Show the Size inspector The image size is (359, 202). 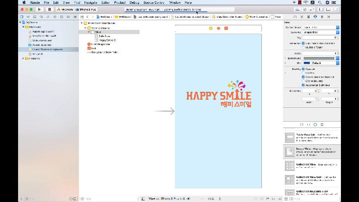[x=322, y=17]
